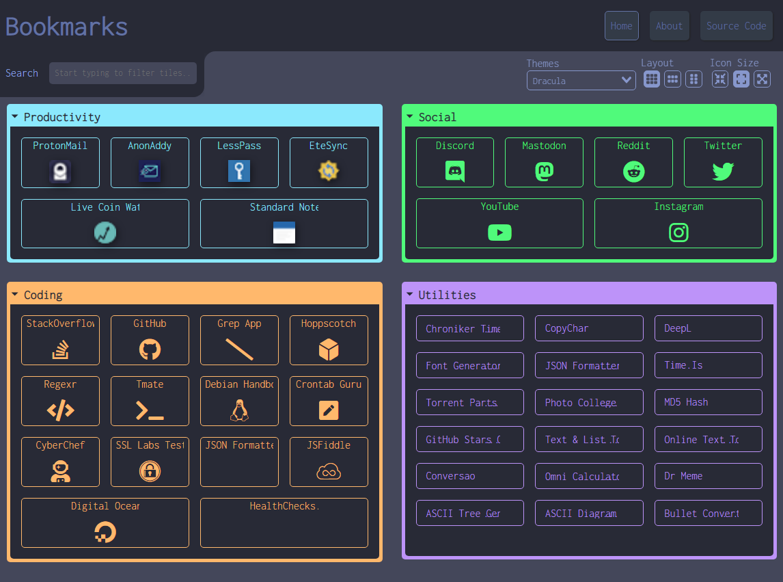
Task: Collapse the Coding section
Action: (x=15, y=295)
